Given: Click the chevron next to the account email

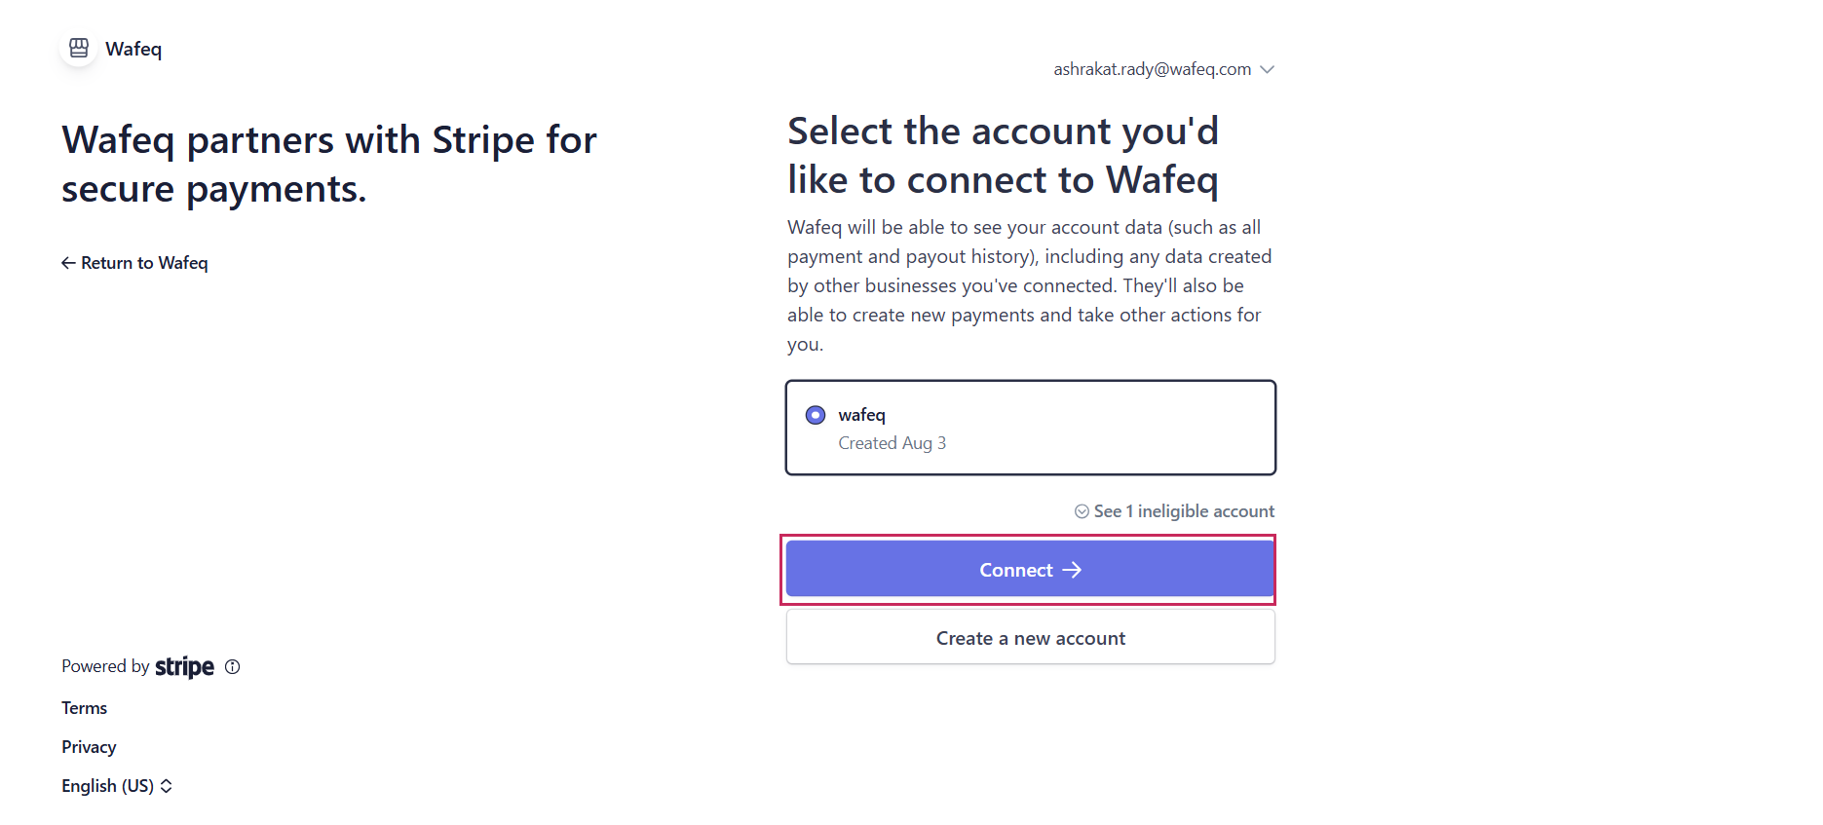Looking at the screenshot, I should coord(1267,69).
